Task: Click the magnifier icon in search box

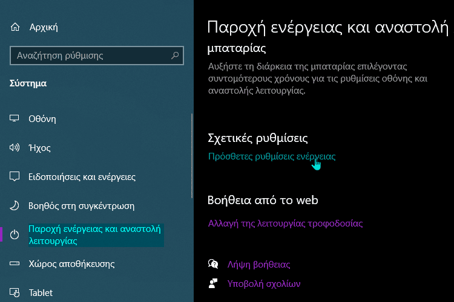Action: (x=175, y=56)
